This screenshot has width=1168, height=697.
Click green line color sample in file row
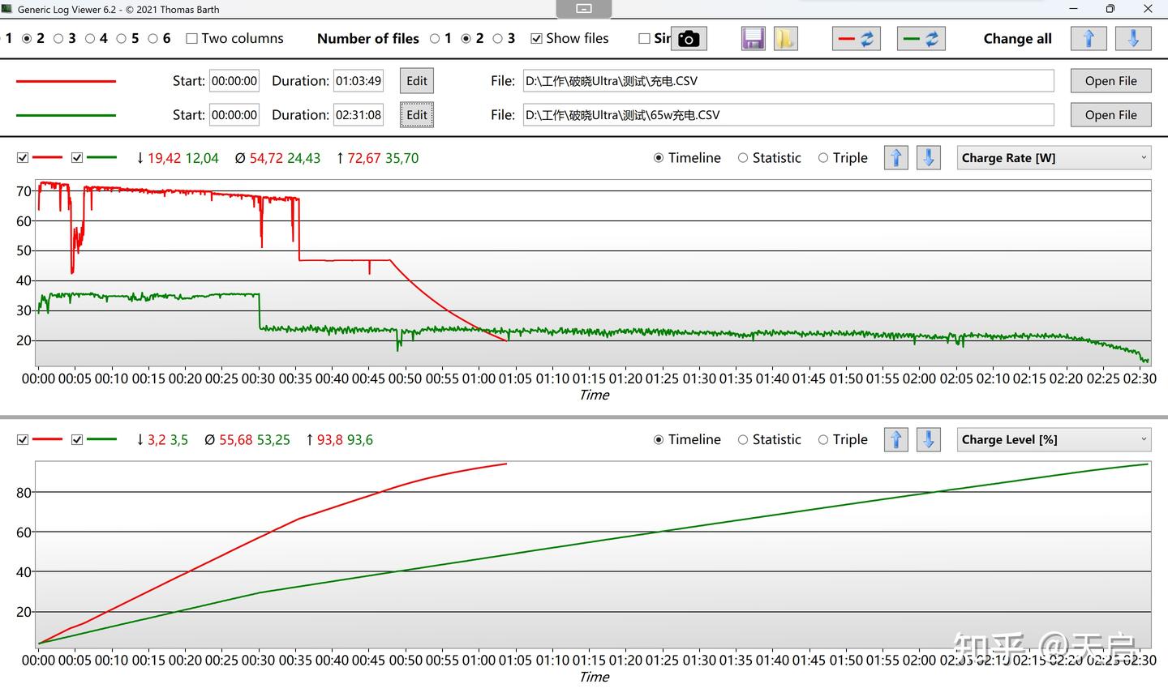66,115
